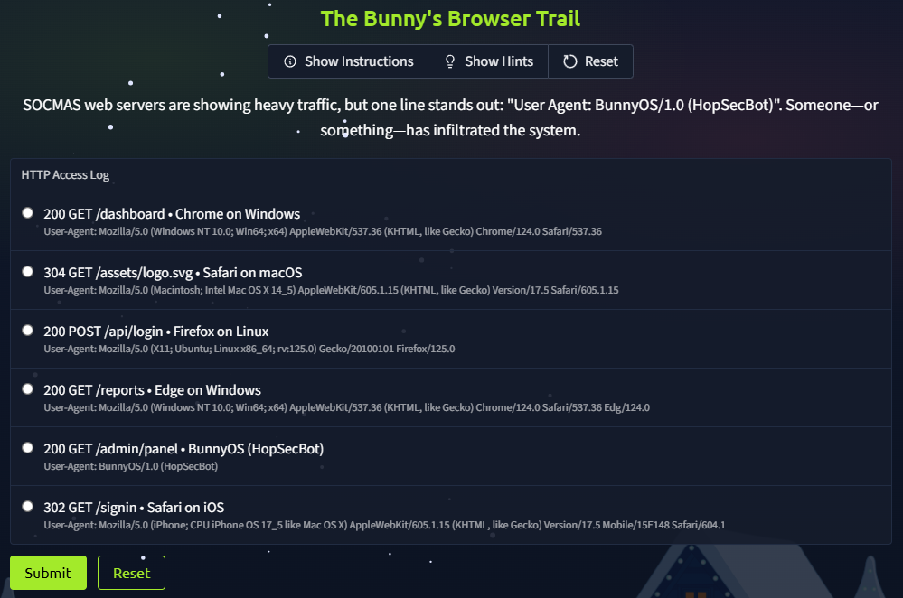Click the top Reset button
Viewport: 903px width, 598px height.
coord(590,61)
